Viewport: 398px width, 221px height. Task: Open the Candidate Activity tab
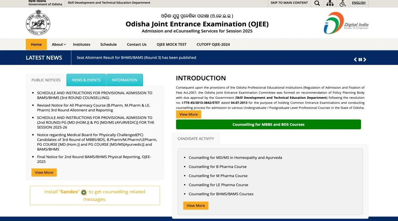[196, 138]
